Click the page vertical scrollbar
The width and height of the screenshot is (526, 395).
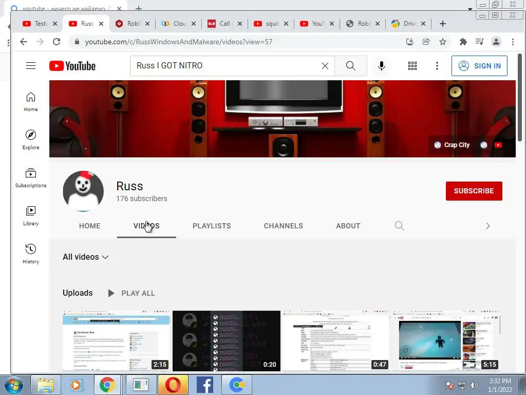tap(520, 97)
